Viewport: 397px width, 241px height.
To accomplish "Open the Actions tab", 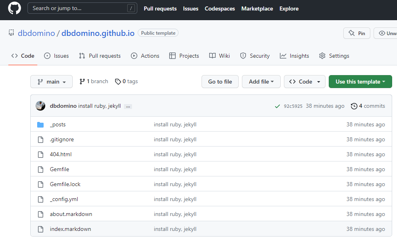I will 145,56.
